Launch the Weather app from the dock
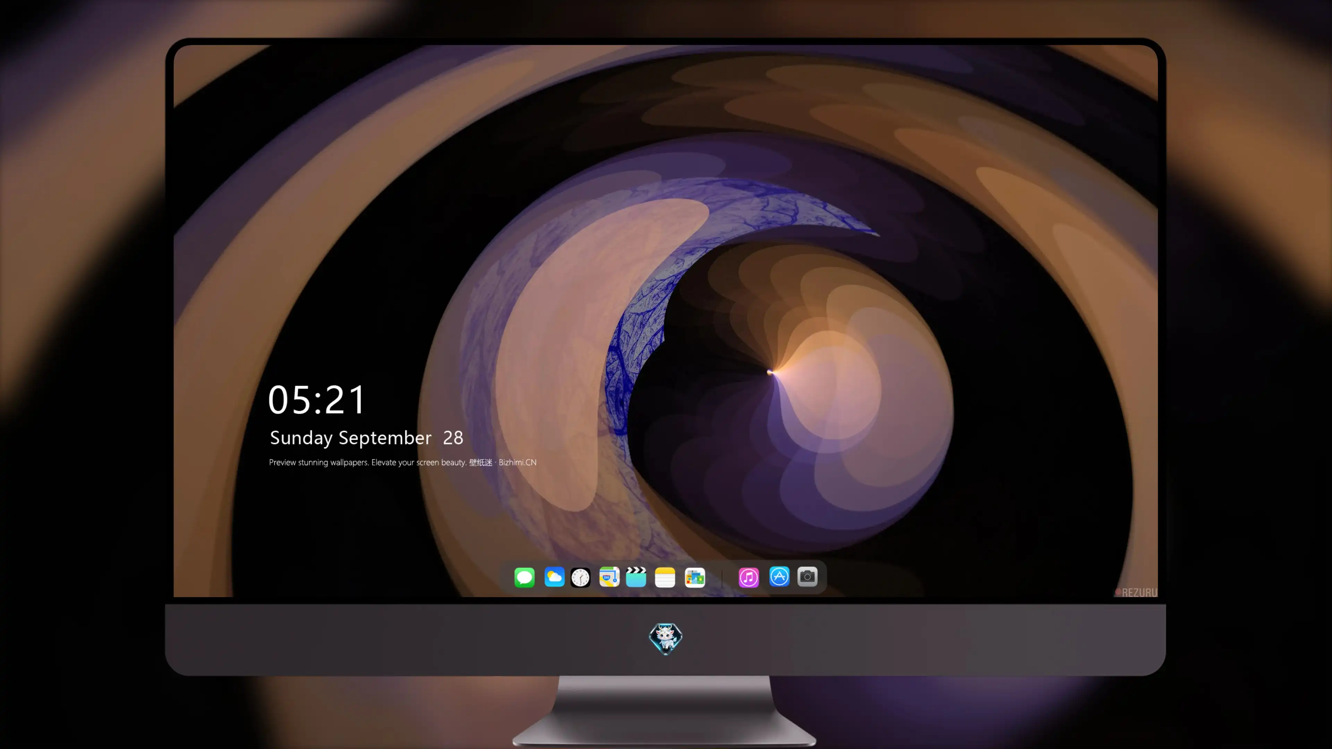Screen dimensions: 1332x749 554,577
